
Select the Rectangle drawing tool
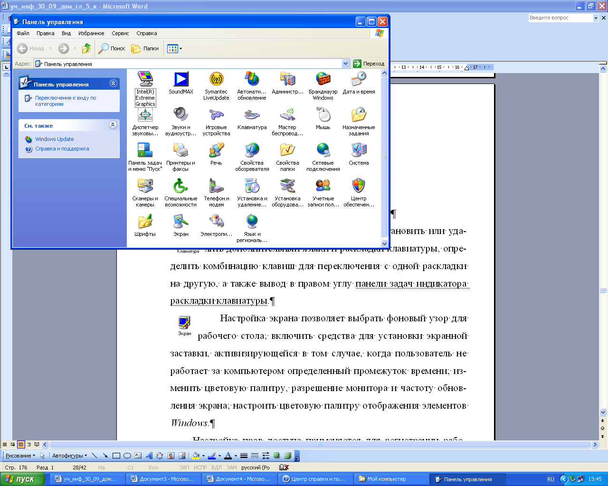pyautogui.click(x=116, y=456)
